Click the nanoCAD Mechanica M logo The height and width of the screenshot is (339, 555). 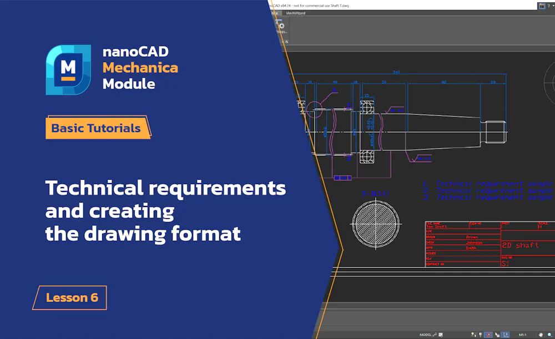coord(68,70)
